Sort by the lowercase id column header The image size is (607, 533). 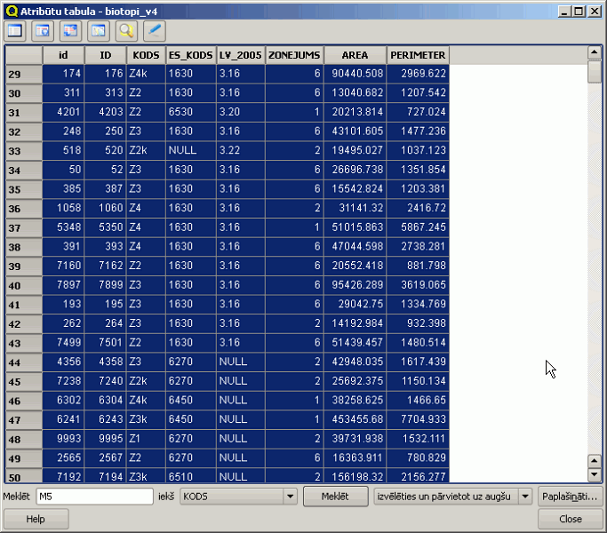[63, 55]
